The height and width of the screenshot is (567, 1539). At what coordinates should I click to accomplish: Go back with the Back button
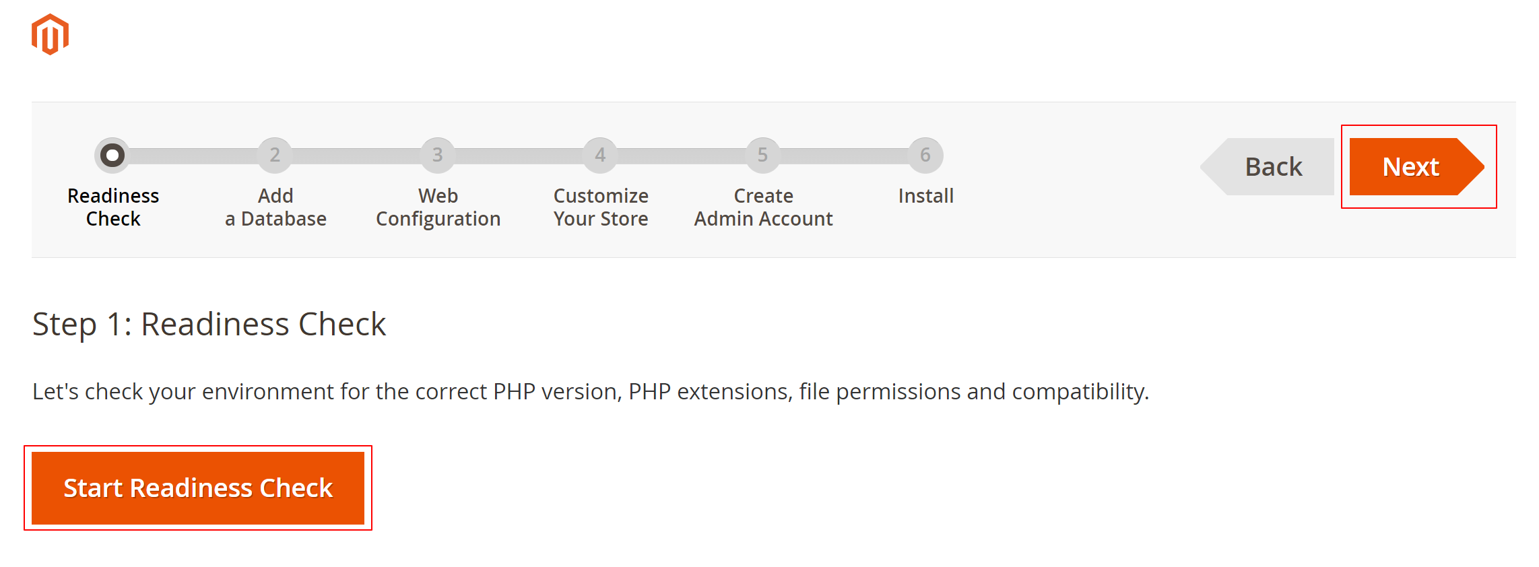1268,167
